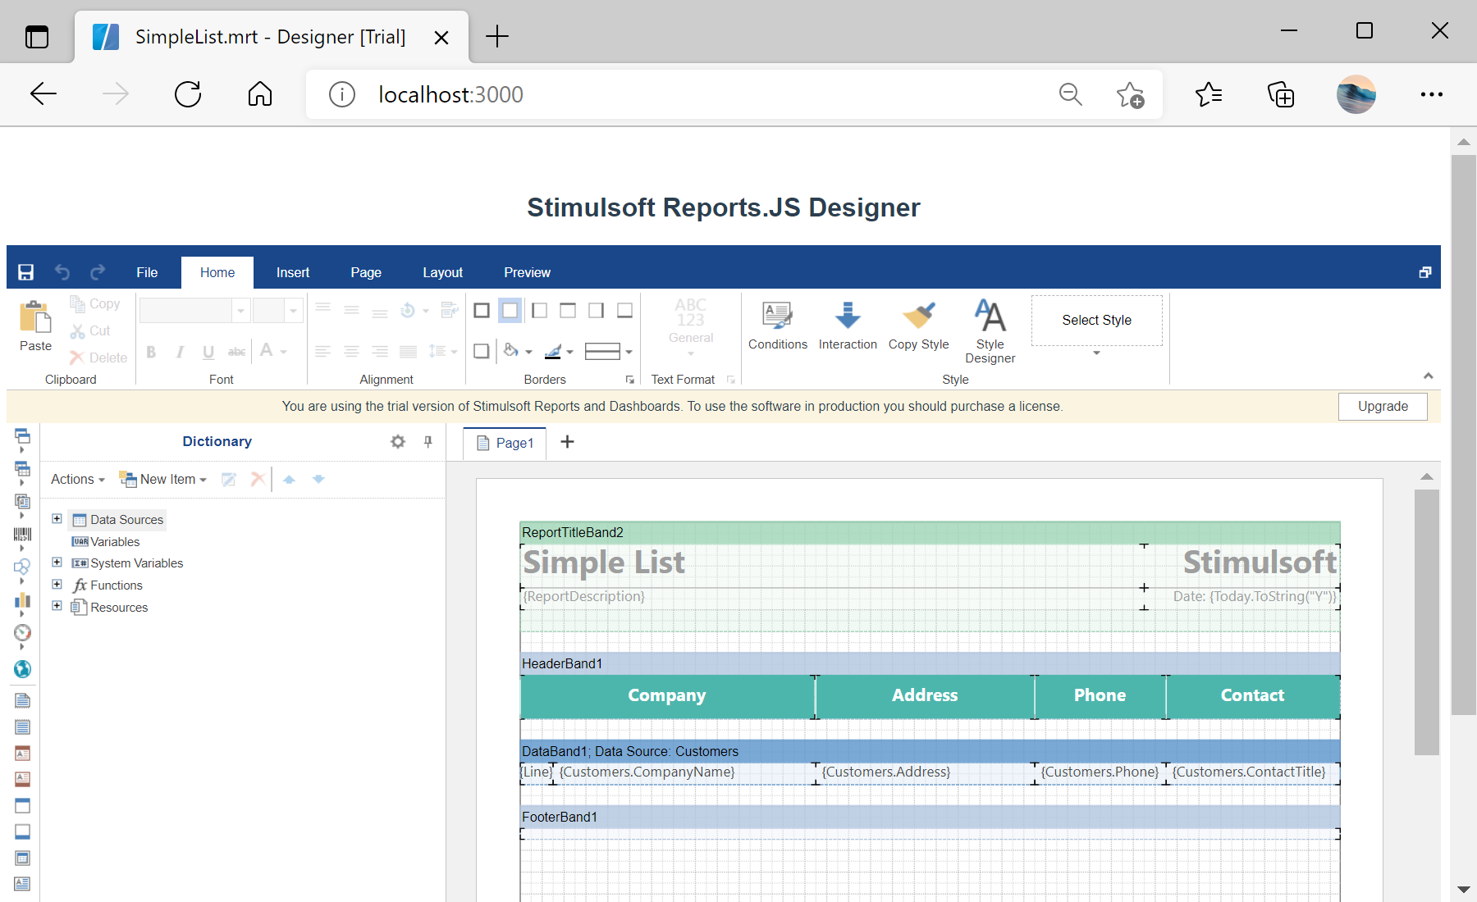The image size is (1477, 902).
Task: Open browser Settings and more menu
Action: coord(1432,94)
